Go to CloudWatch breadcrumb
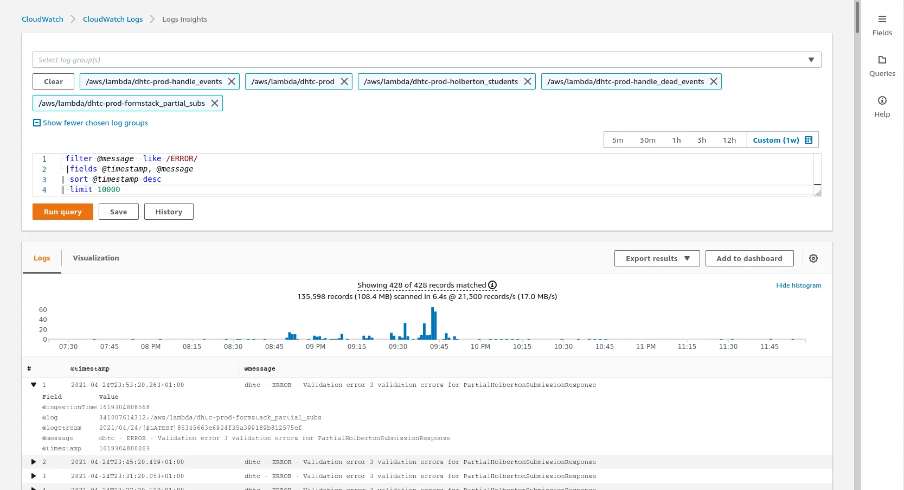Screen dimensions: 904x490 point(42,19)
